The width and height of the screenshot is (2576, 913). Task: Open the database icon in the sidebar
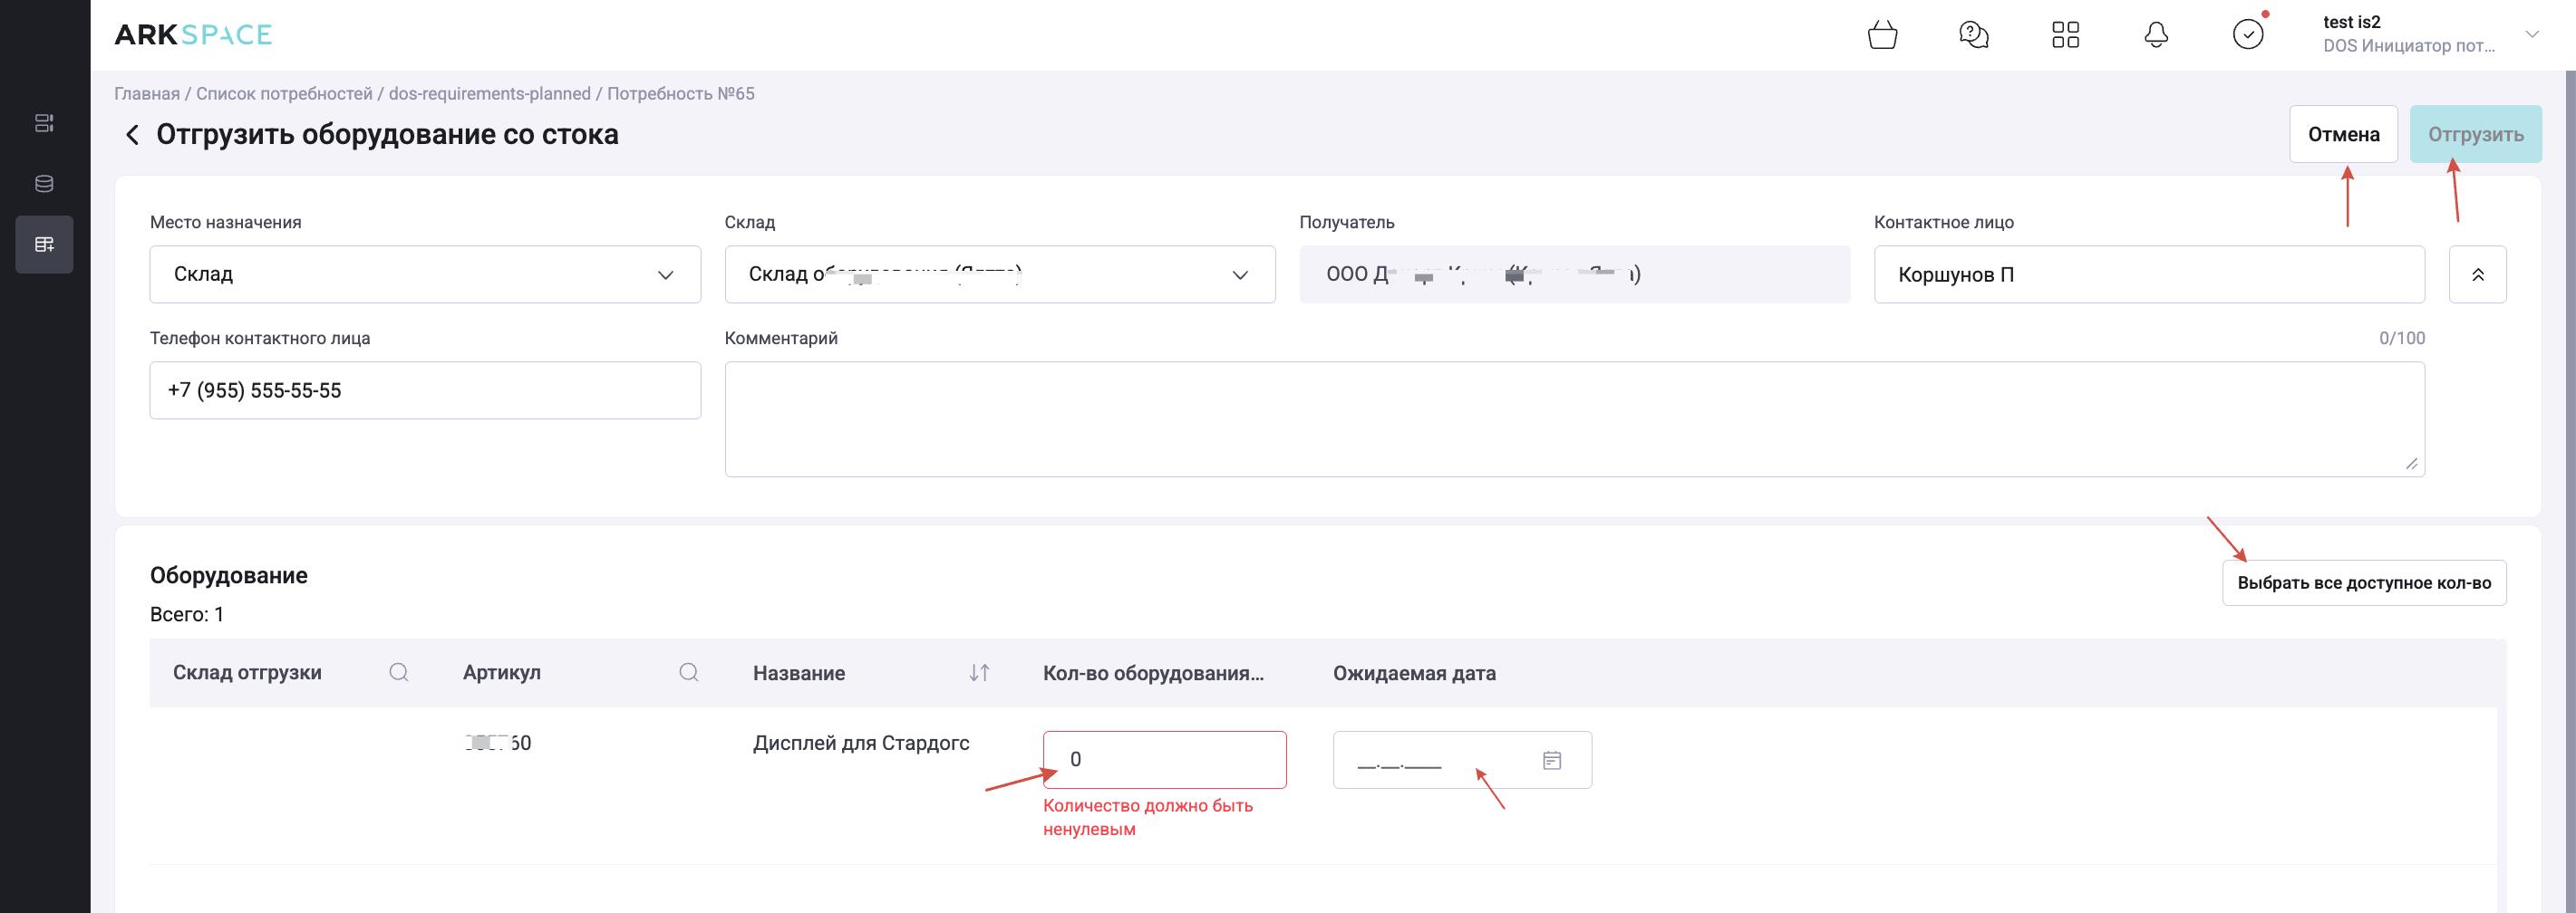point(44,184)
